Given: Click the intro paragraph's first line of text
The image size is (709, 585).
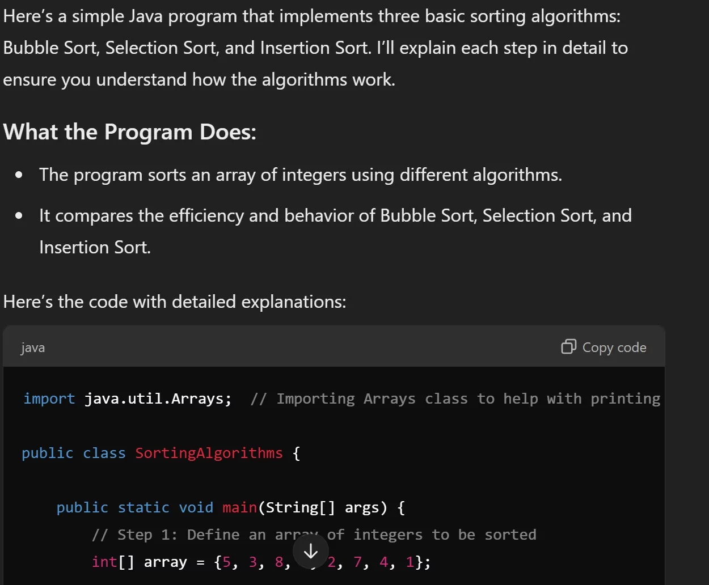Looking at the screenshot, I should 312,16.
